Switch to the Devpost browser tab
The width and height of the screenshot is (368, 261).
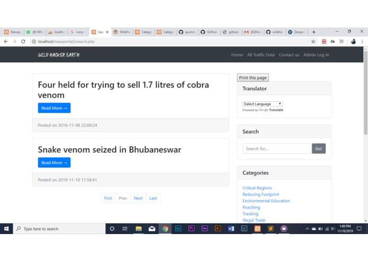pos(297,32)
